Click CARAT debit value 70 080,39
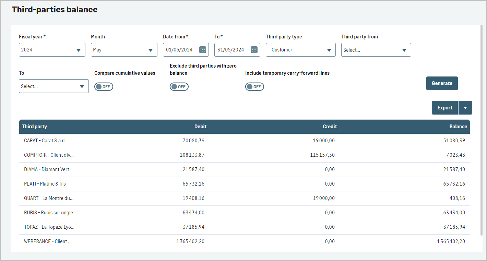Viewport: 487px width, 261px height. [193, 141]
